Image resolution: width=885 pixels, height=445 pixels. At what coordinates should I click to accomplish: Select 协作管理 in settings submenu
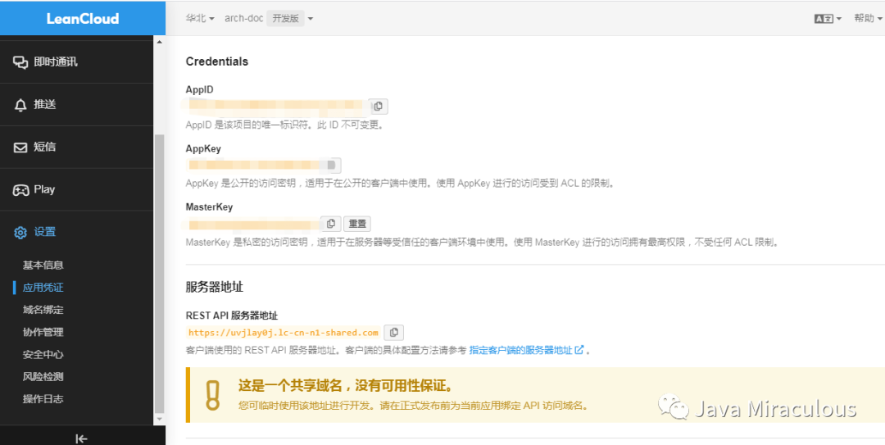(x=43, y=332)
